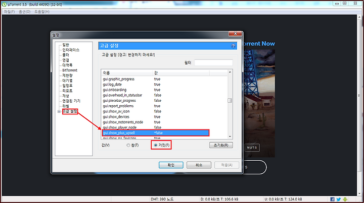Click the Android icon in the status bar

click(x=345, y=199)
